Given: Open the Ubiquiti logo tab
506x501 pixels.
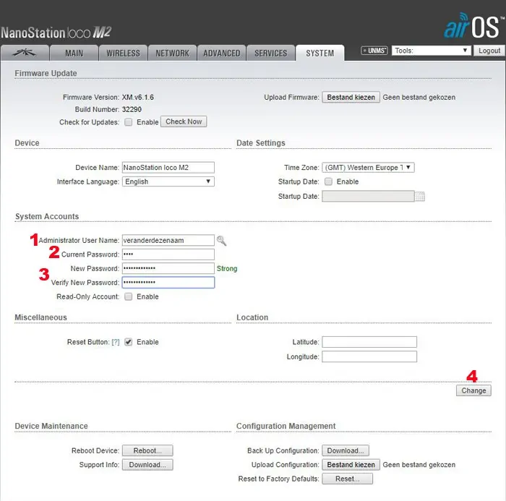Looking at the screenshot, I should [x=25, y=53].
